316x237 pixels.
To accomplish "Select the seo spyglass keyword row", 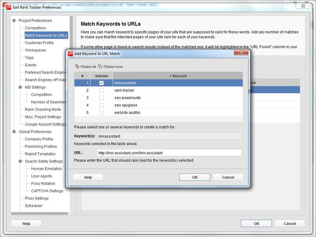I will pos(158,105).
